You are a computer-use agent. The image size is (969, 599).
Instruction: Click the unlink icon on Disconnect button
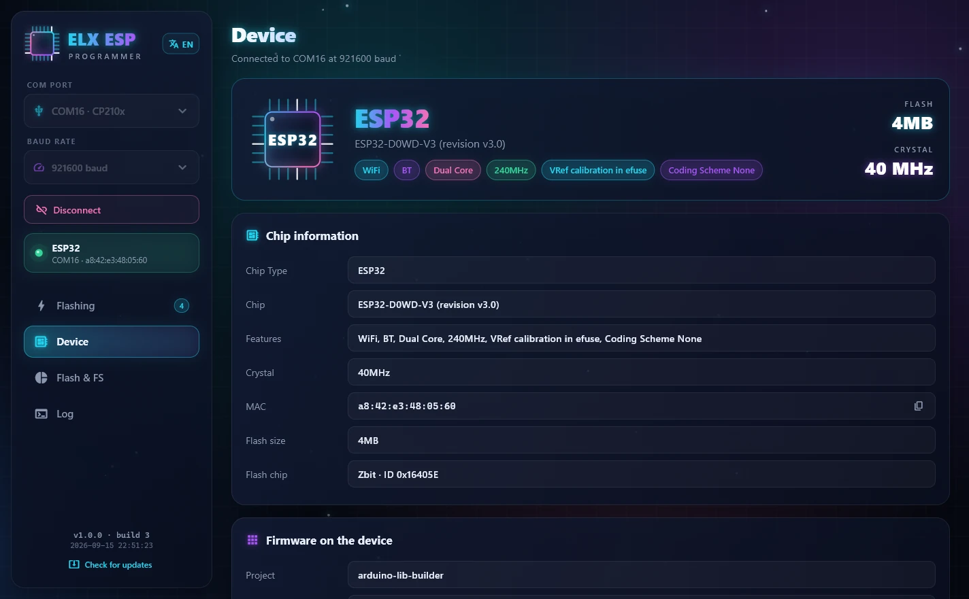click(42, 210)
